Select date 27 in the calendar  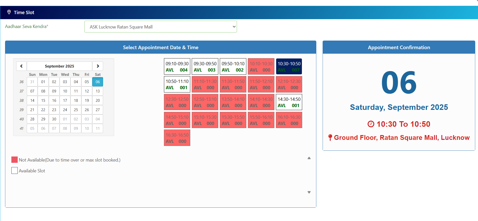tap(98, 110)
